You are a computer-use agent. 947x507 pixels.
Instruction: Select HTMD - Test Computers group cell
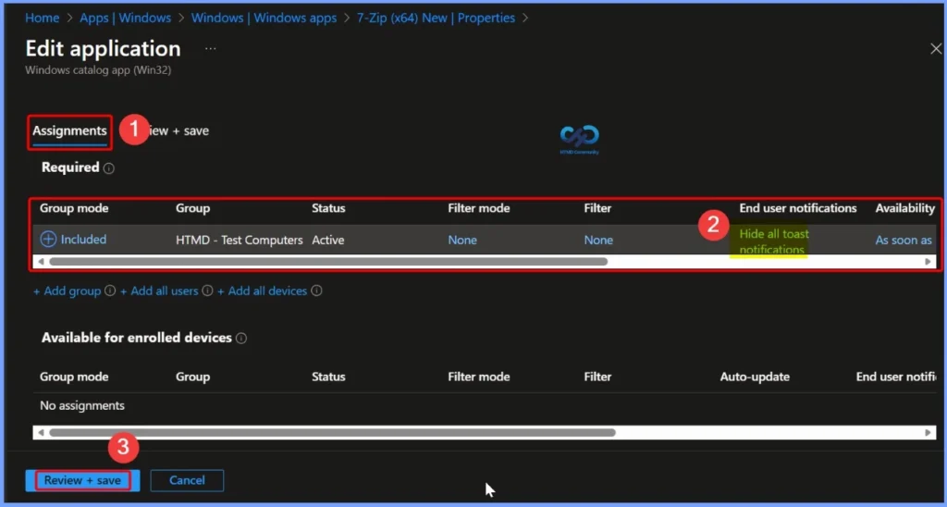tap(240, 240)
